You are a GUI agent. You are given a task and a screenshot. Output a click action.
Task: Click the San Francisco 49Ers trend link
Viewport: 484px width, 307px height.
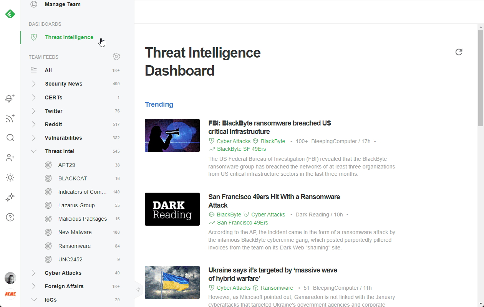[x=242, y=223]
